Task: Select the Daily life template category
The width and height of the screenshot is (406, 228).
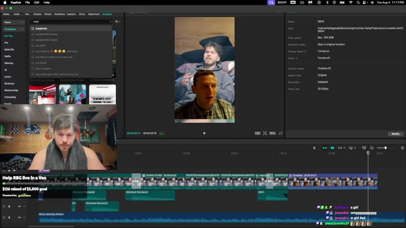Action: tap(9, 50)
